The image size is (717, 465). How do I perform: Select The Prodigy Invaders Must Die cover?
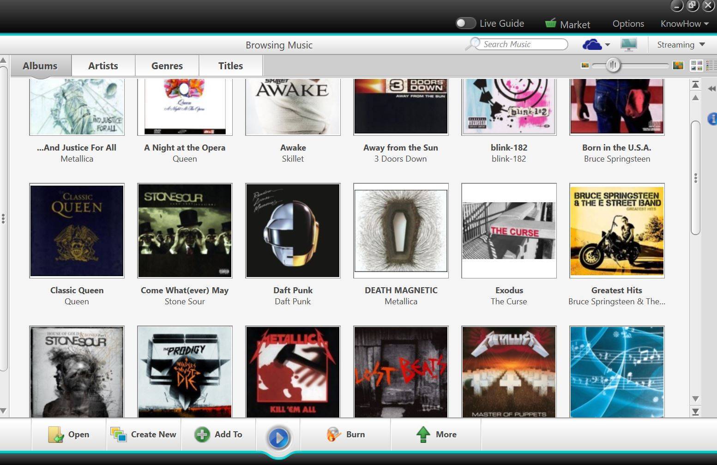point(185,372)
